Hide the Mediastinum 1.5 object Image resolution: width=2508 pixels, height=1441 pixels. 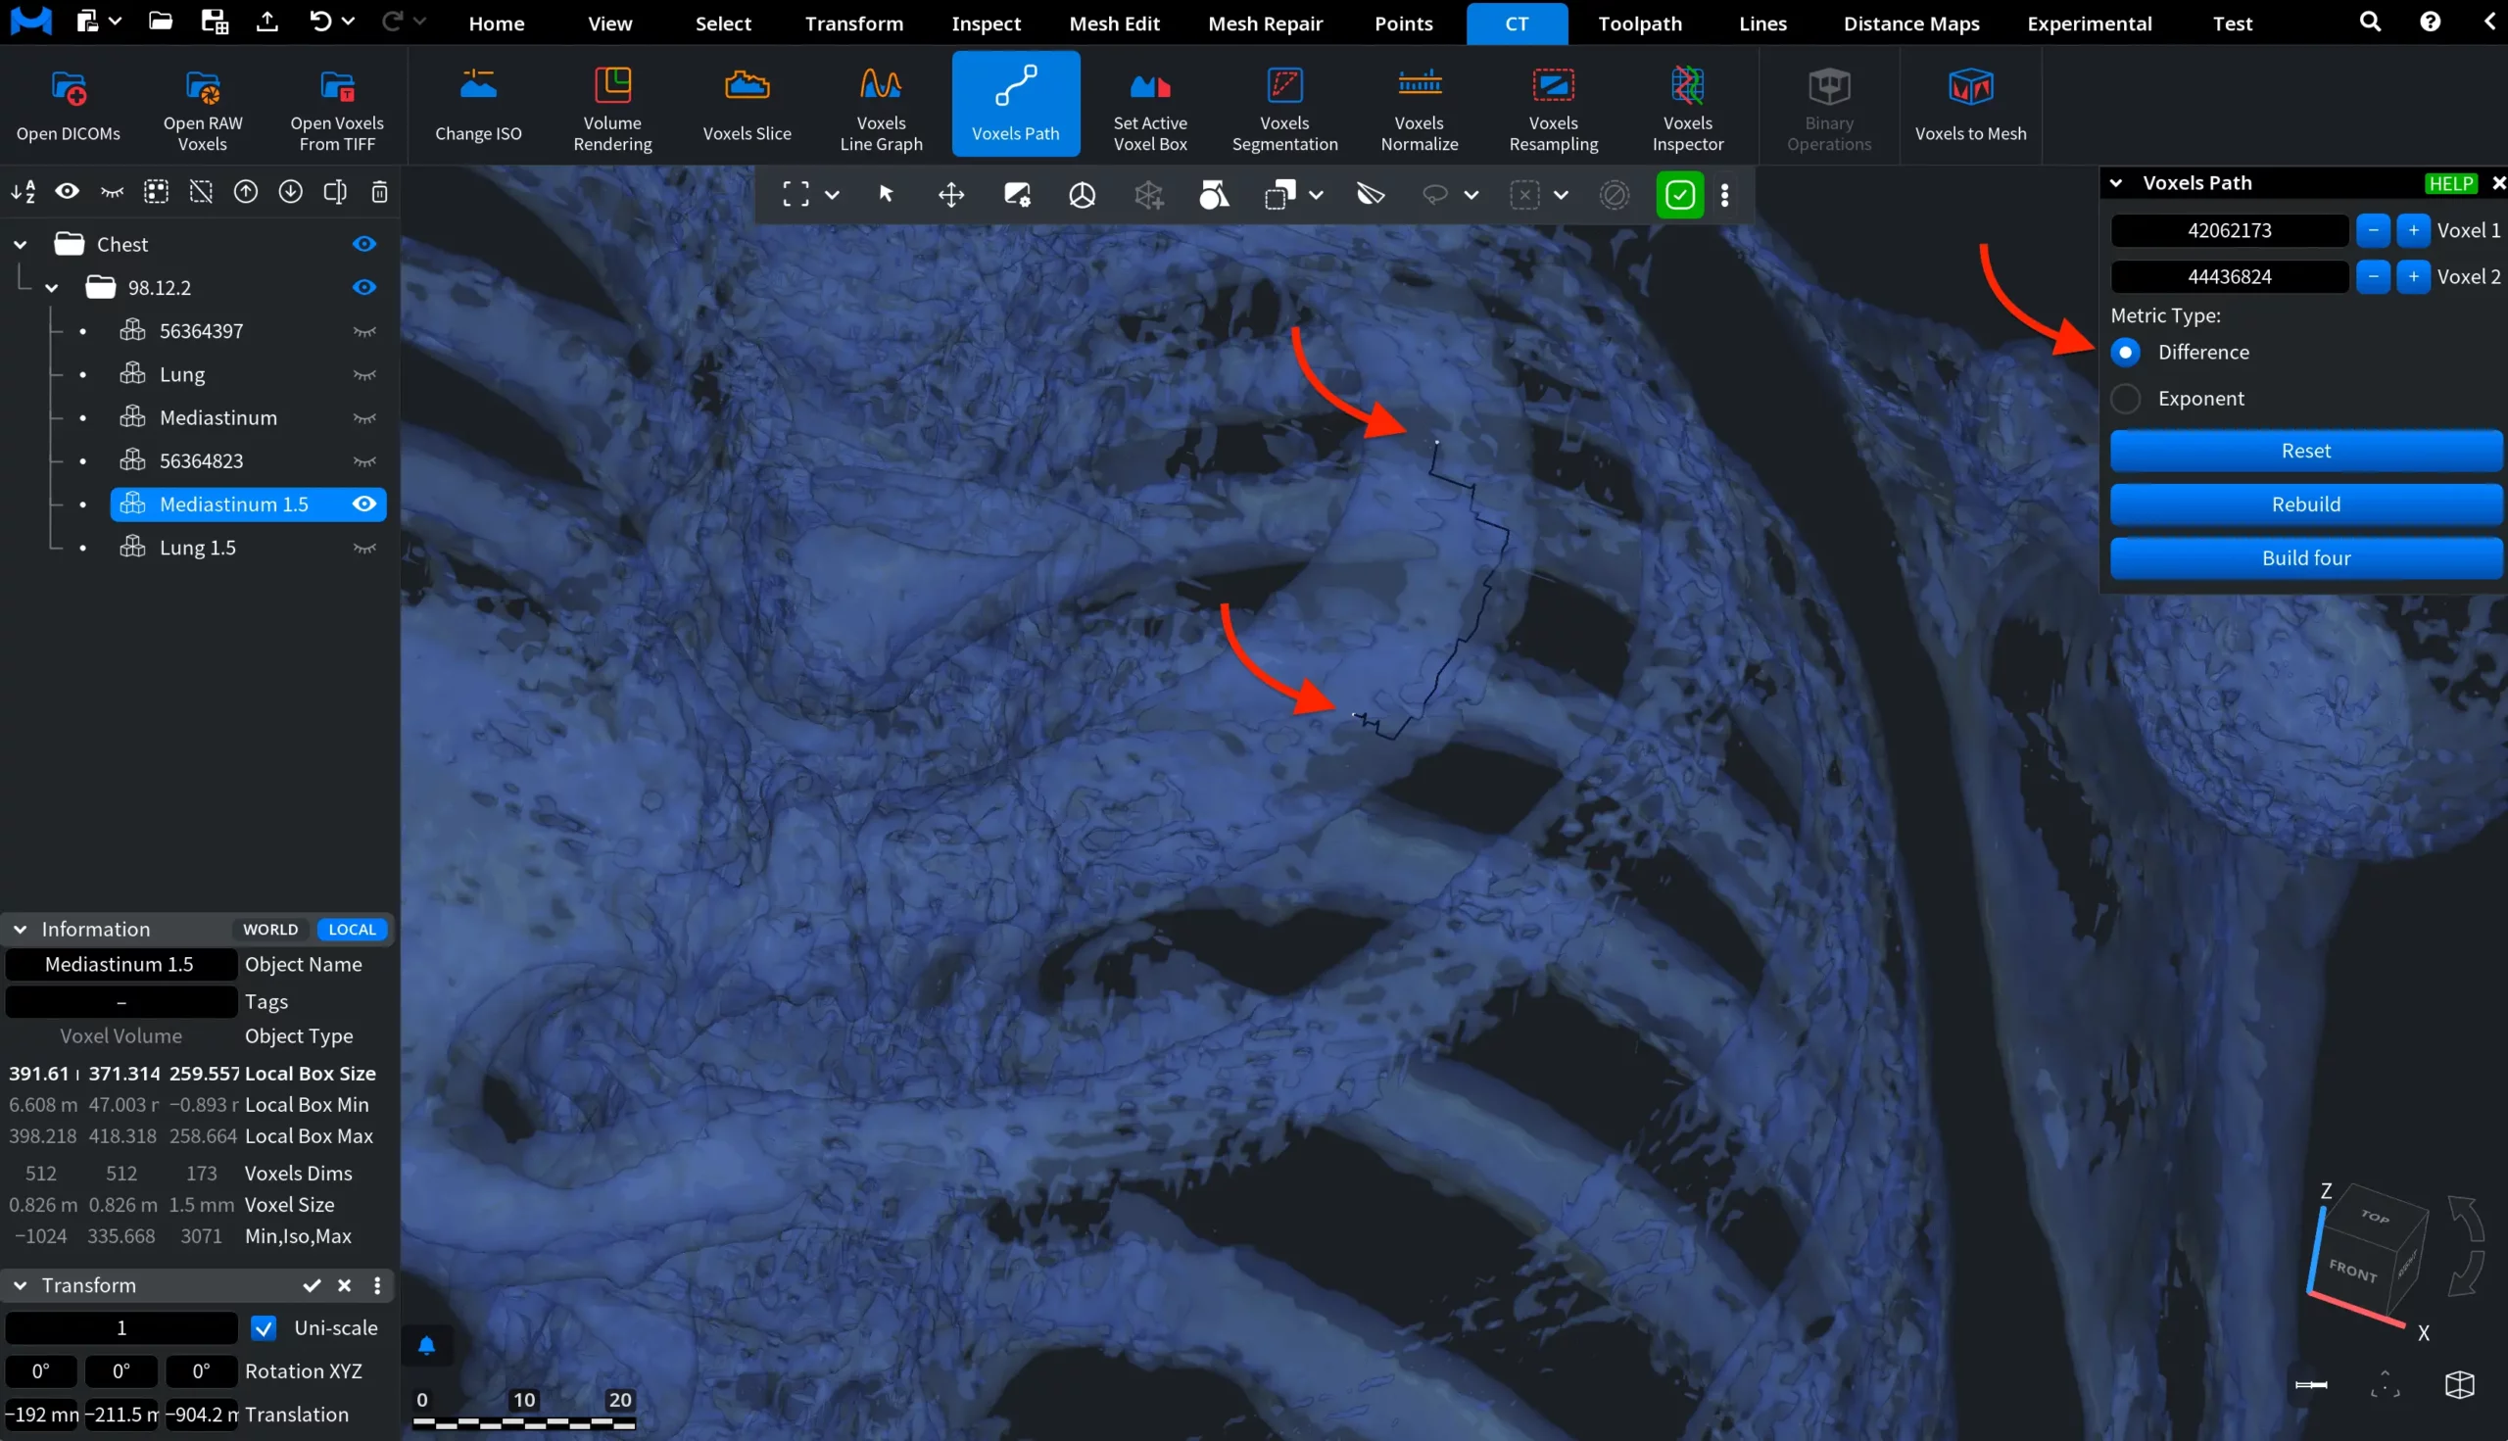pos(364,504)
